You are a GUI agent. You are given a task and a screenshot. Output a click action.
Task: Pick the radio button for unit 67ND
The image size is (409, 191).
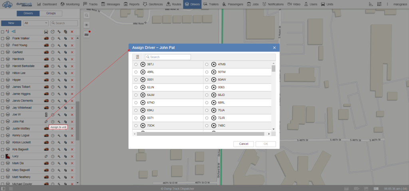(136, 103)
